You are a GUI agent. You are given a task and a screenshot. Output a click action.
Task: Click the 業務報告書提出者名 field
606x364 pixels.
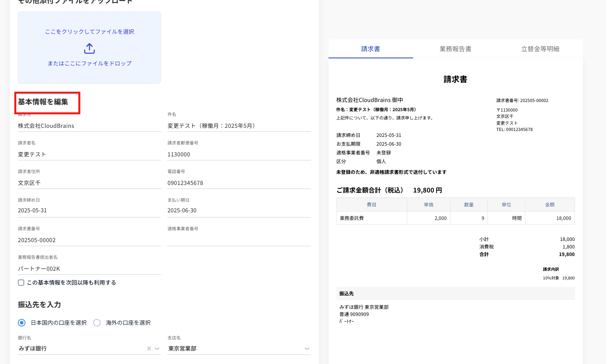(89, 269)
